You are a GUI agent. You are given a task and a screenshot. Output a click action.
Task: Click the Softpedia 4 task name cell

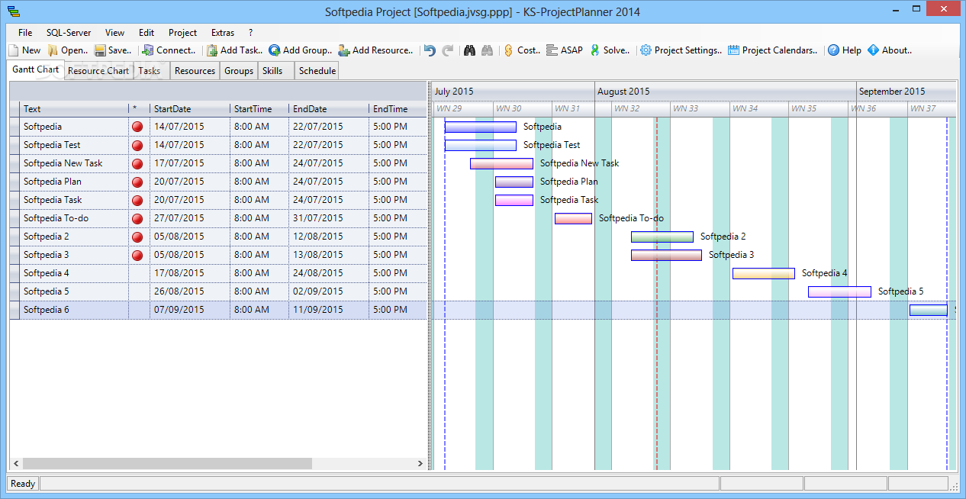point(75,273)
